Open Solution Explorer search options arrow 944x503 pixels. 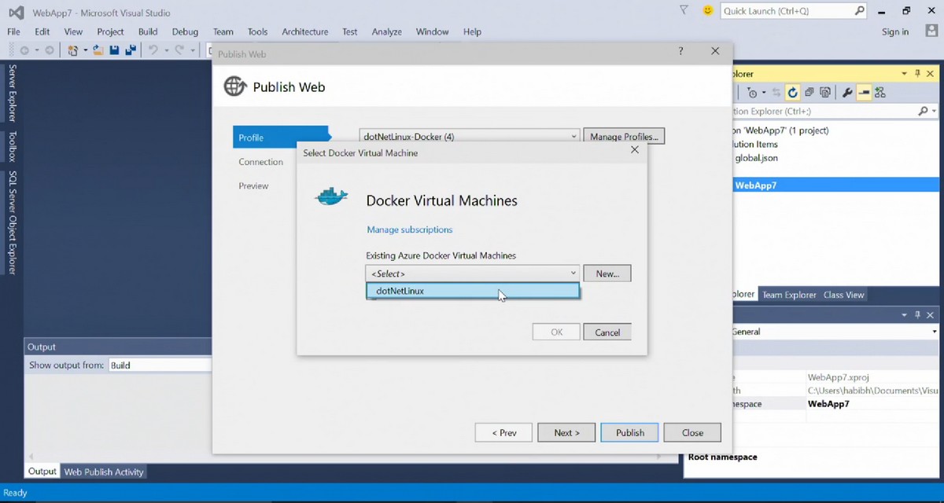pyautogui.click(x=933, y=112)
